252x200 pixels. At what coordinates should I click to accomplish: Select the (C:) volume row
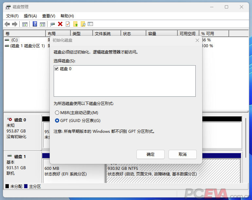[14, 40]
